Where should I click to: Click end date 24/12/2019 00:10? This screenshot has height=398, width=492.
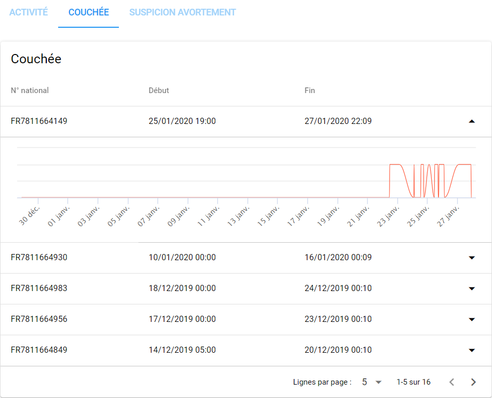(x=338, y=288)
